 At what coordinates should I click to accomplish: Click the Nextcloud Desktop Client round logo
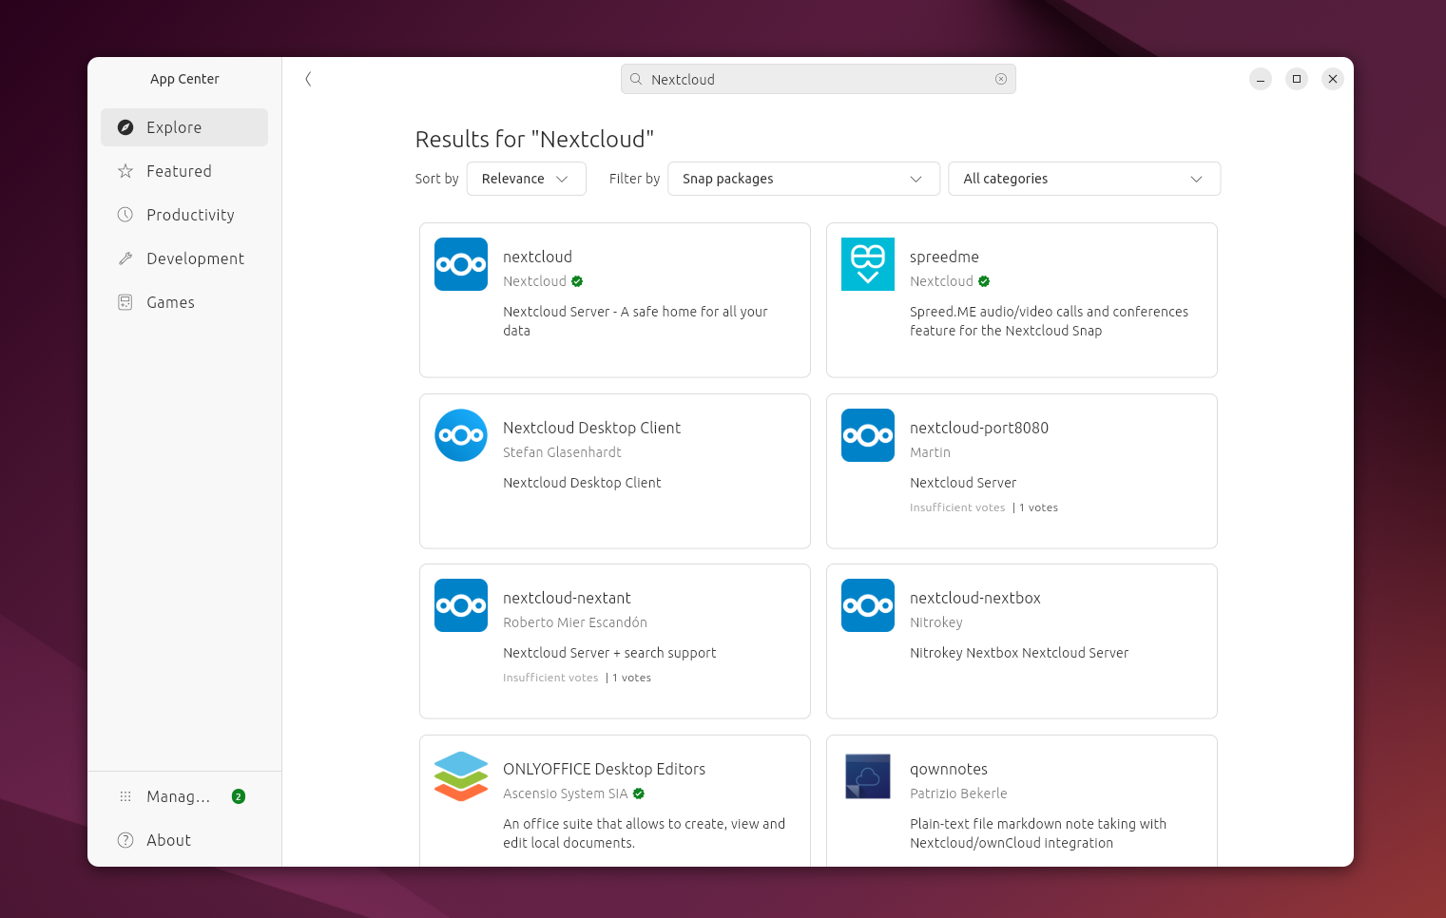[461, 435]
